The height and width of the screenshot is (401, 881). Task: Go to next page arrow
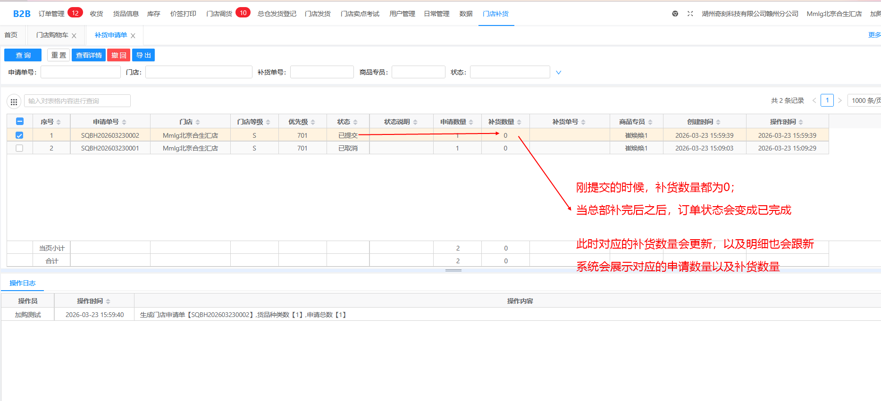[840, 100]
